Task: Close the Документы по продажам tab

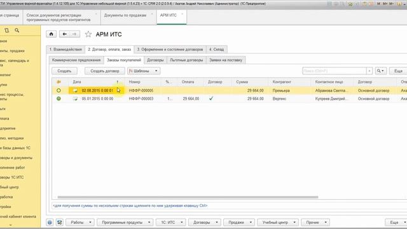Action: tap(152, 14)
